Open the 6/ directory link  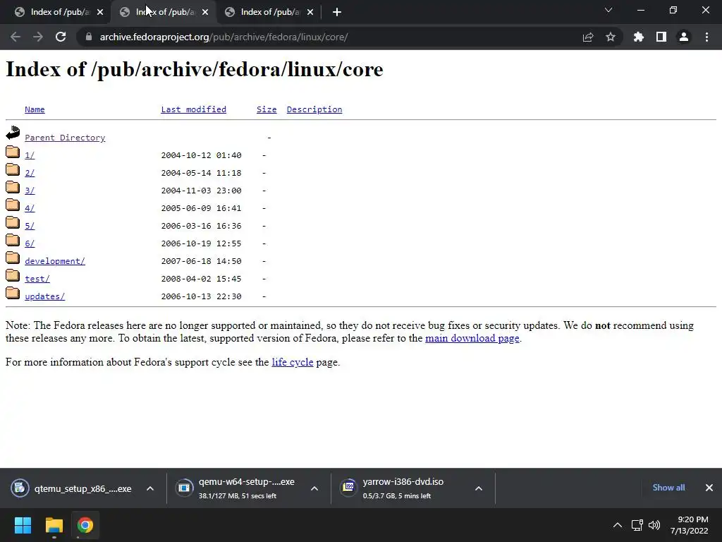pos(30,243)
